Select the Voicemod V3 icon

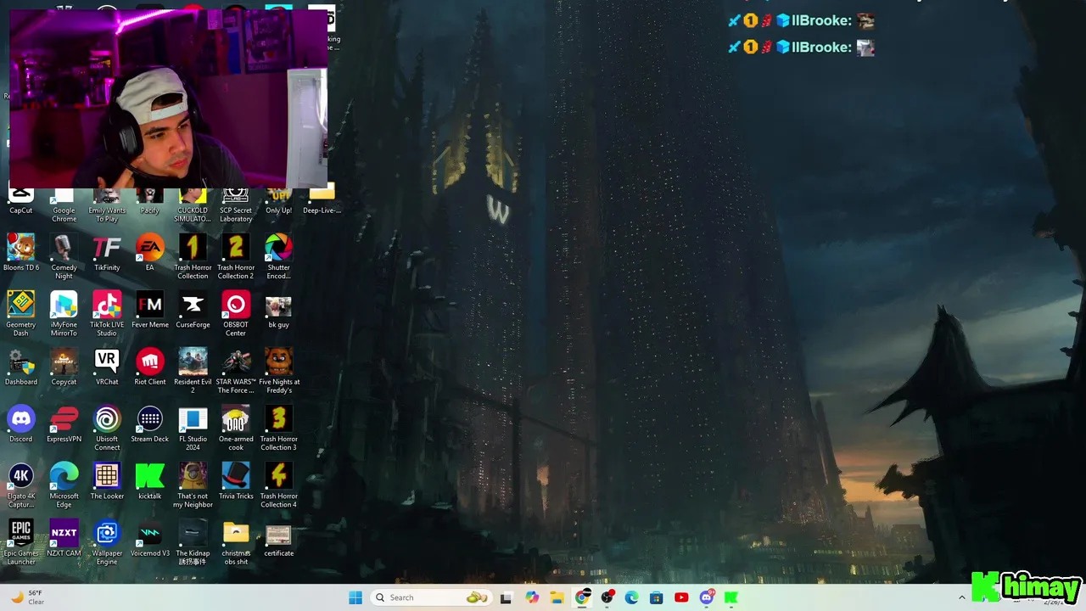pyautogui.click(x=150, y=537)
